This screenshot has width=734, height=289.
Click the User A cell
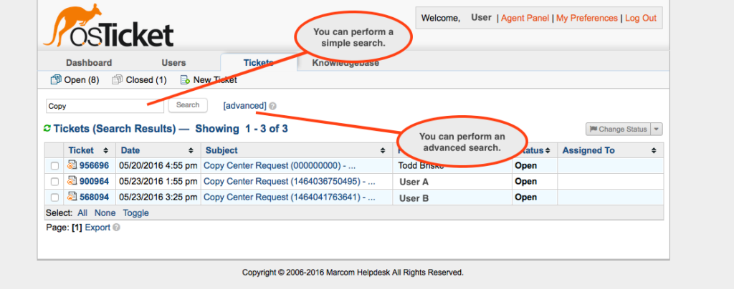(x=414, y=182)
